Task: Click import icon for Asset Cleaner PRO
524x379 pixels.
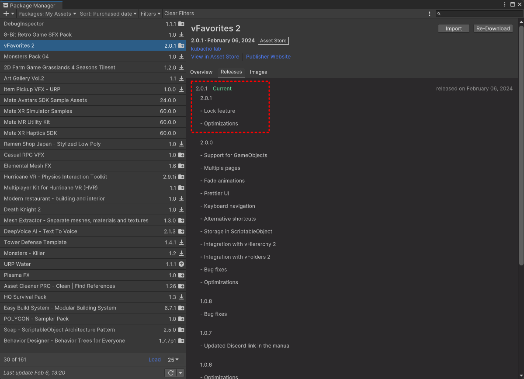Action: [181, 286]
